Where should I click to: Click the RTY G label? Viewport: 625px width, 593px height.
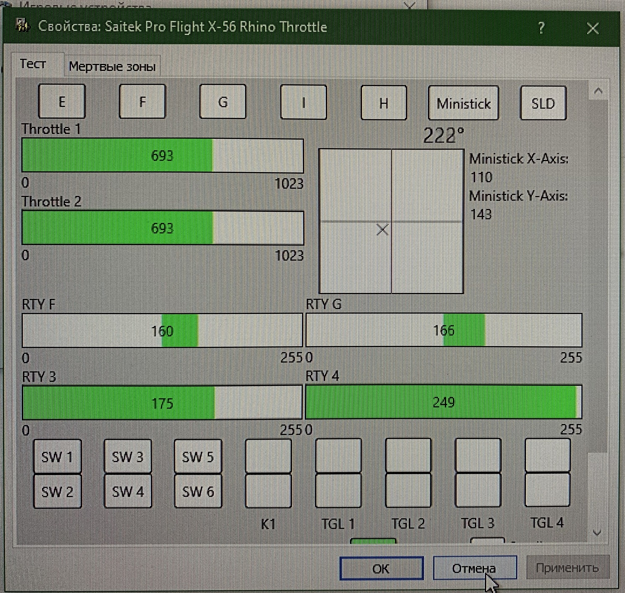click(324, 304)
